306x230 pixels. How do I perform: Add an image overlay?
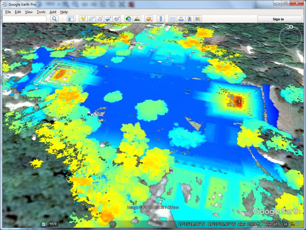tap(108, 19)
